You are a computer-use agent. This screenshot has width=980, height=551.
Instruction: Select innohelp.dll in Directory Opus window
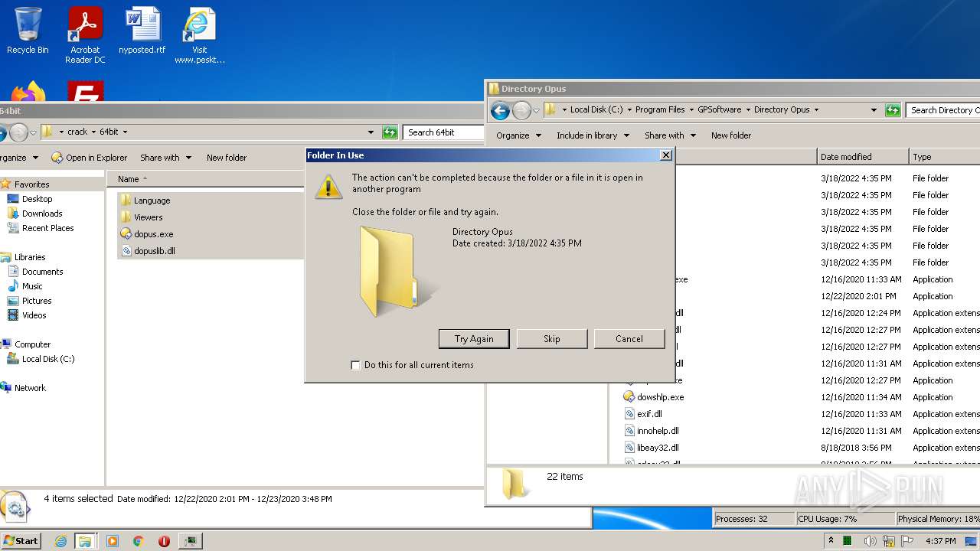pyautogui.click(x=651, y=431)
